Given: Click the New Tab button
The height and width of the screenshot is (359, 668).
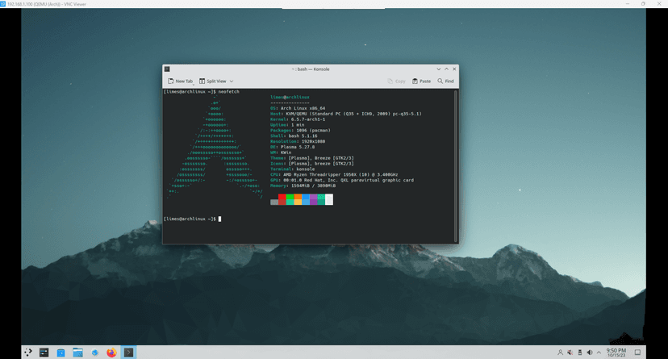Looking at the screenshot, I should pos(181,81).
